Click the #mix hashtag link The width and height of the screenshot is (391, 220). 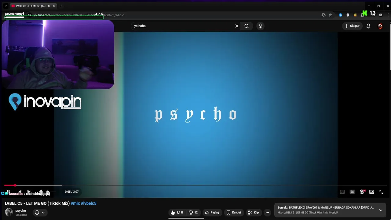pos(75,204)
